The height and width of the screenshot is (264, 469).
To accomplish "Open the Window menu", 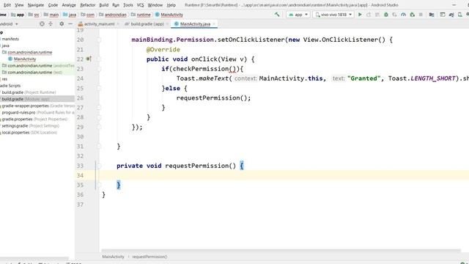I will tap(155, 5).
